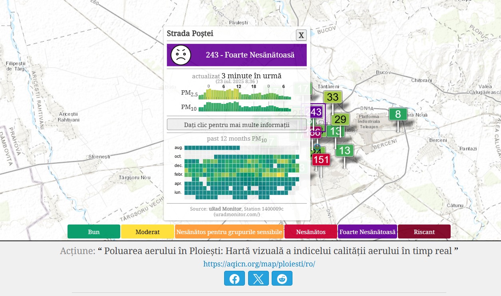501x296 pixels.
Task: Share the map on Reddit
Action: [282, 278]
